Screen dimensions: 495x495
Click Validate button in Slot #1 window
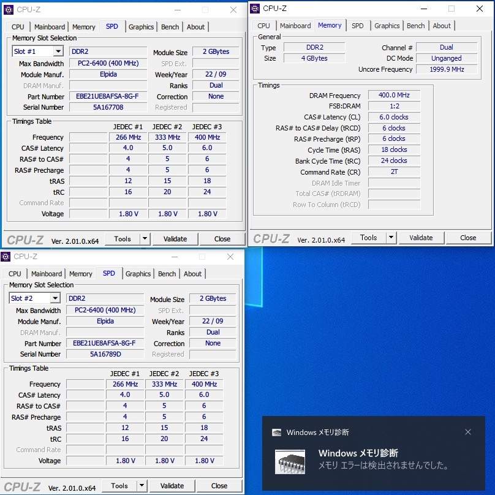(175, 239)
